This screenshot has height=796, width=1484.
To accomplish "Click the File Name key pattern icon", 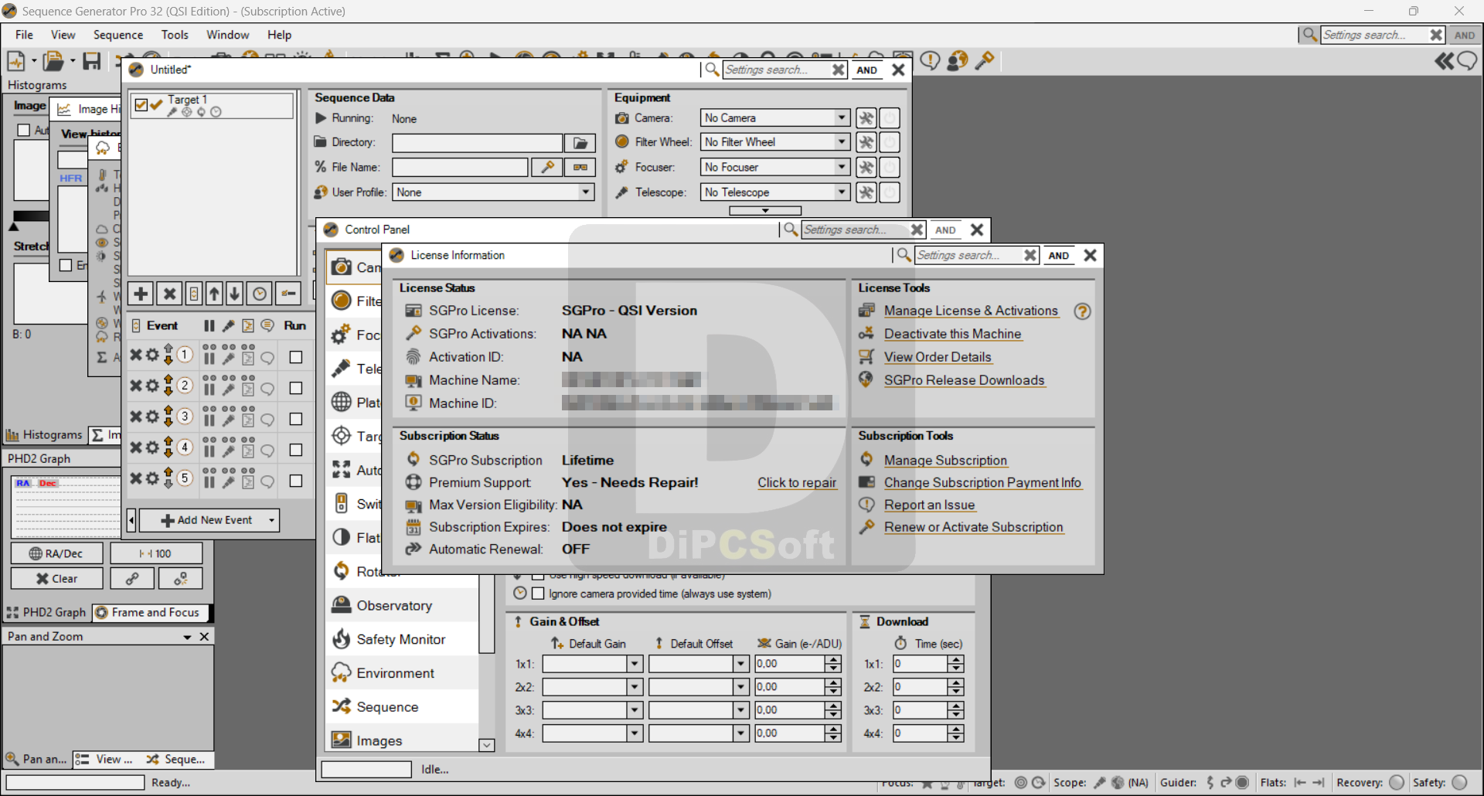I will pyautogui.click(x=547, y=168).
